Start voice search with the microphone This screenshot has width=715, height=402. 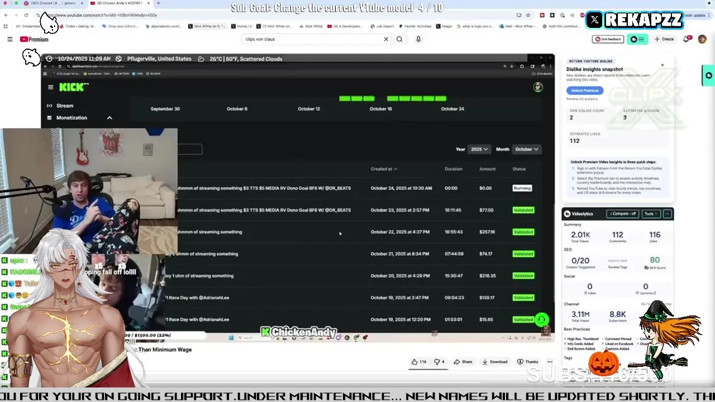click(418, 39)
